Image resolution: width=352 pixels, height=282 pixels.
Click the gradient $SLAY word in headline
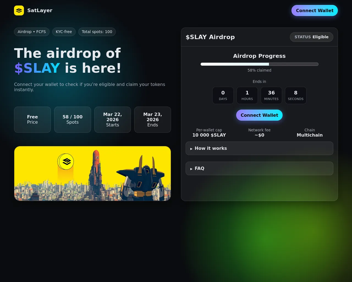[37, 68]
